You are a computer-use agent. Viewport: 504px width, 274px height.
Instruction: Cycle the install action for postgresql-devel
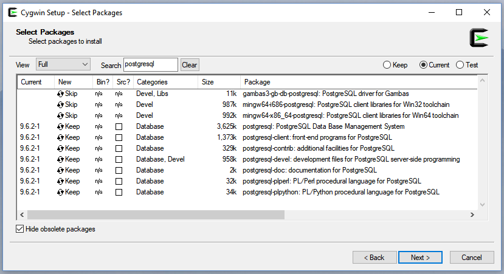[x=60, y=159]
